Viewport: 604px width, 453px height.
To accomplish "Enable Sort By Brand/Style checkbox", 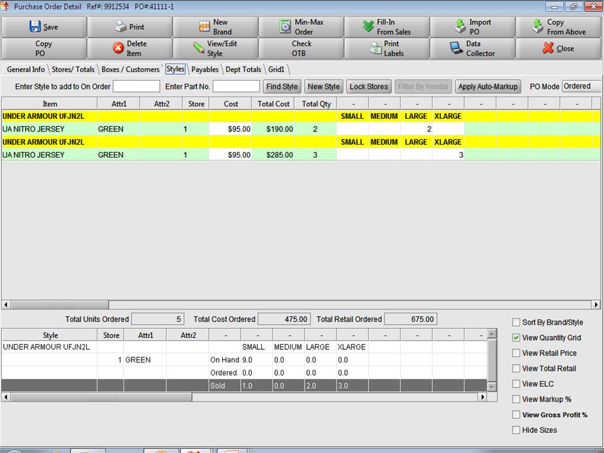I will (x=516, y=322).
